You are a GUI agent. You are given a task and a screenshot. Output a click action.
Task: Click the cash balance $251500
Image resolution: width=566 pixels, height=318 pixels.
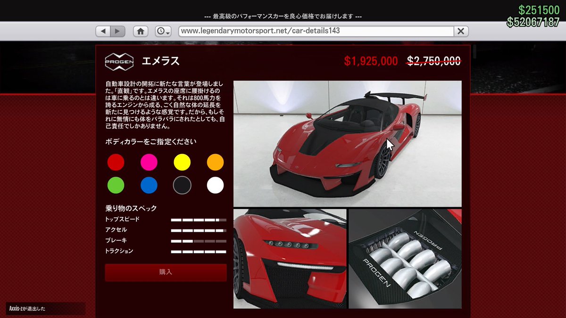538,10
